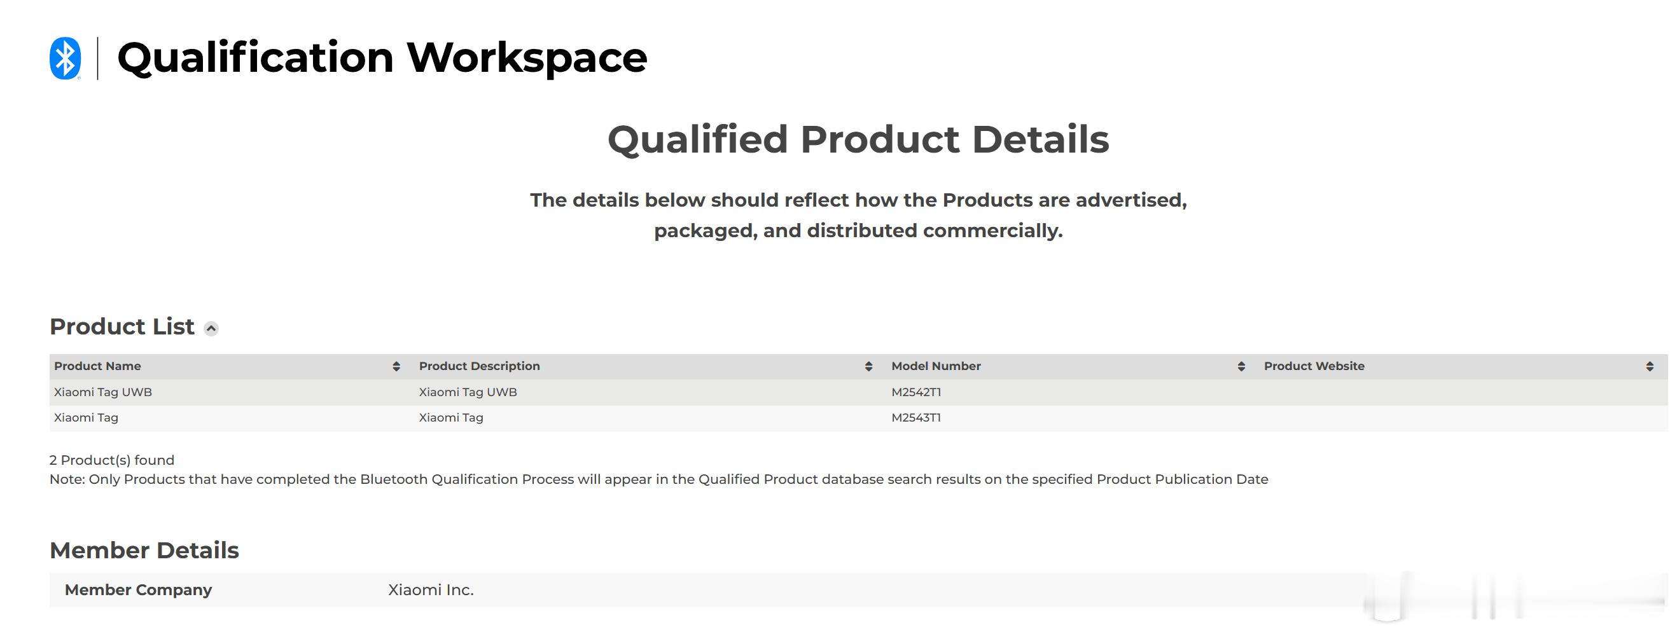Click the Product Website header label
The image size is (1677, 639).
(1314, 366)
